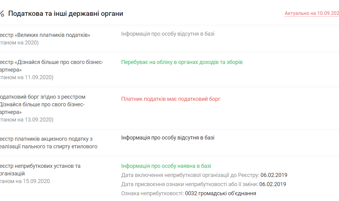Click 'станом на 13.09.2020' date note

tap(27, 119)
